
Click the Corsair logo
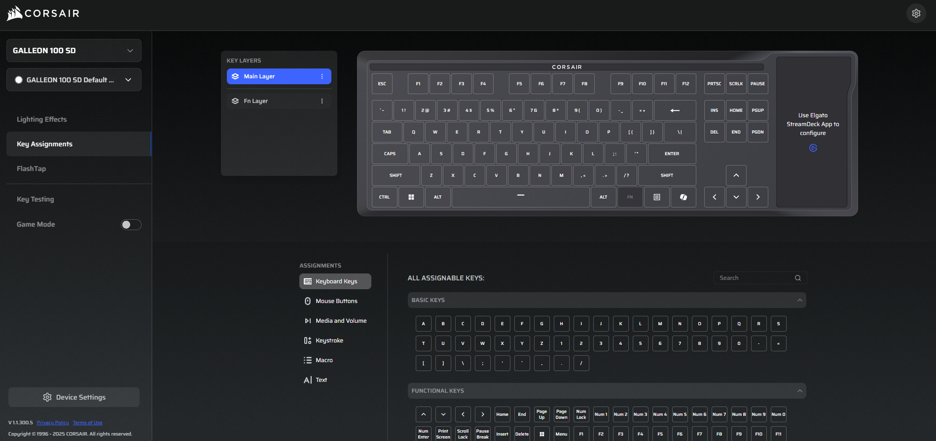coord(43,13)
